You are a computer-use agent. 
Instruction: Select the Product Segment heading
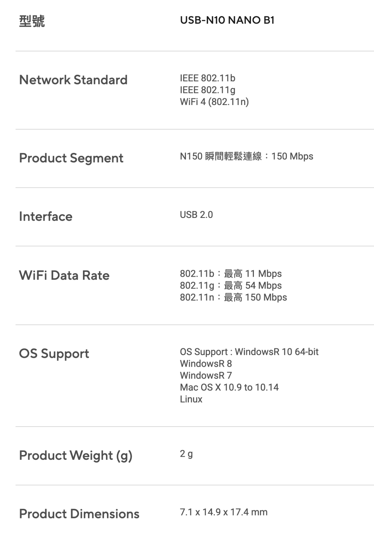click(71, 158)
